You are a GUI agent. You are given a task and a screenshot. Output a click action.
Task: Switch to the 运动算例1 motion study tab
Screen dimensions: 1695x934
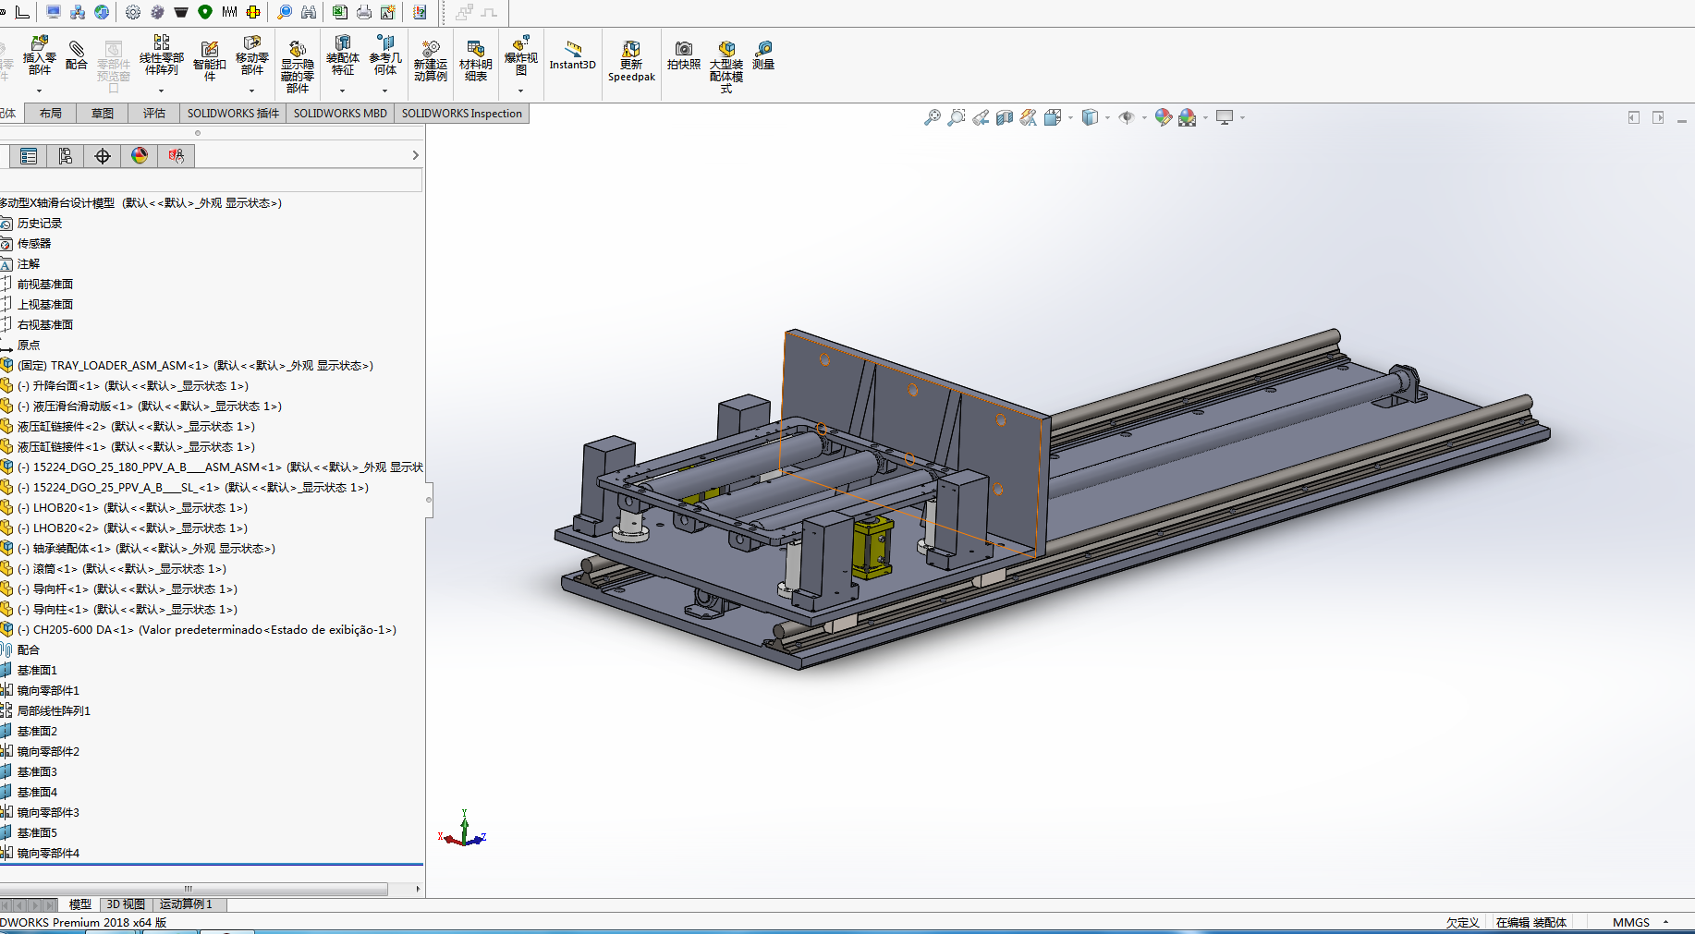186,904
